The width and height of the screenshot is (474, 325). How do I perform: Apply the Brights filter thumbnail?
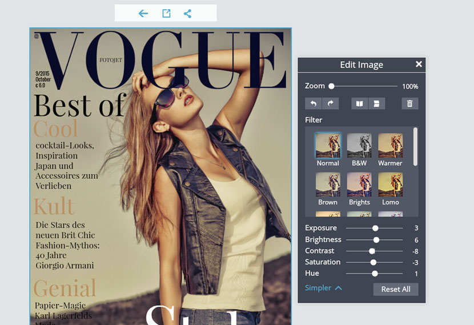[359, 184]
